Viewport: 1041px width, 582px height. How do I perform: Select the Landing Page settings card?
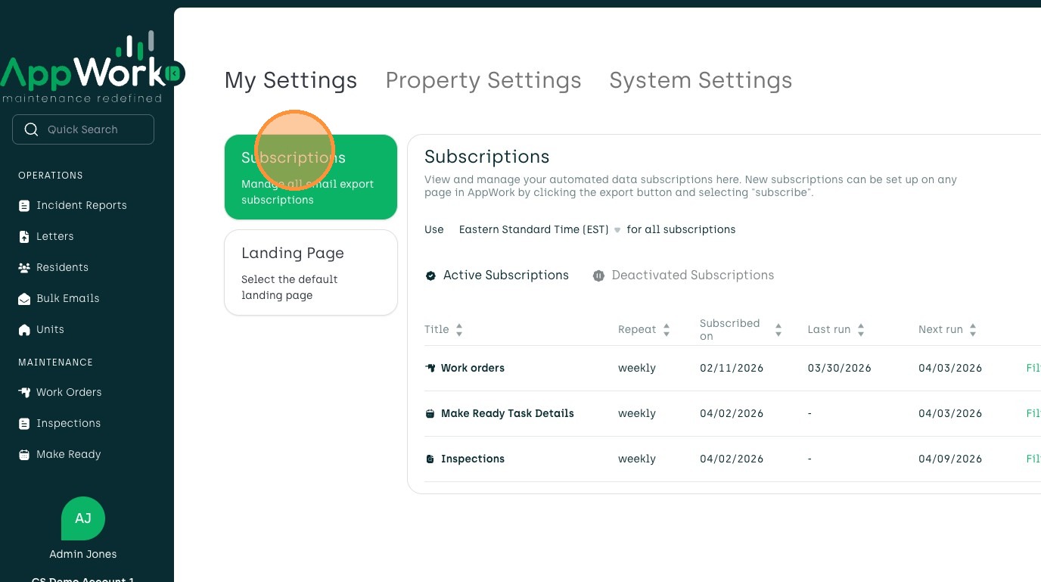[x=311, y=272]
